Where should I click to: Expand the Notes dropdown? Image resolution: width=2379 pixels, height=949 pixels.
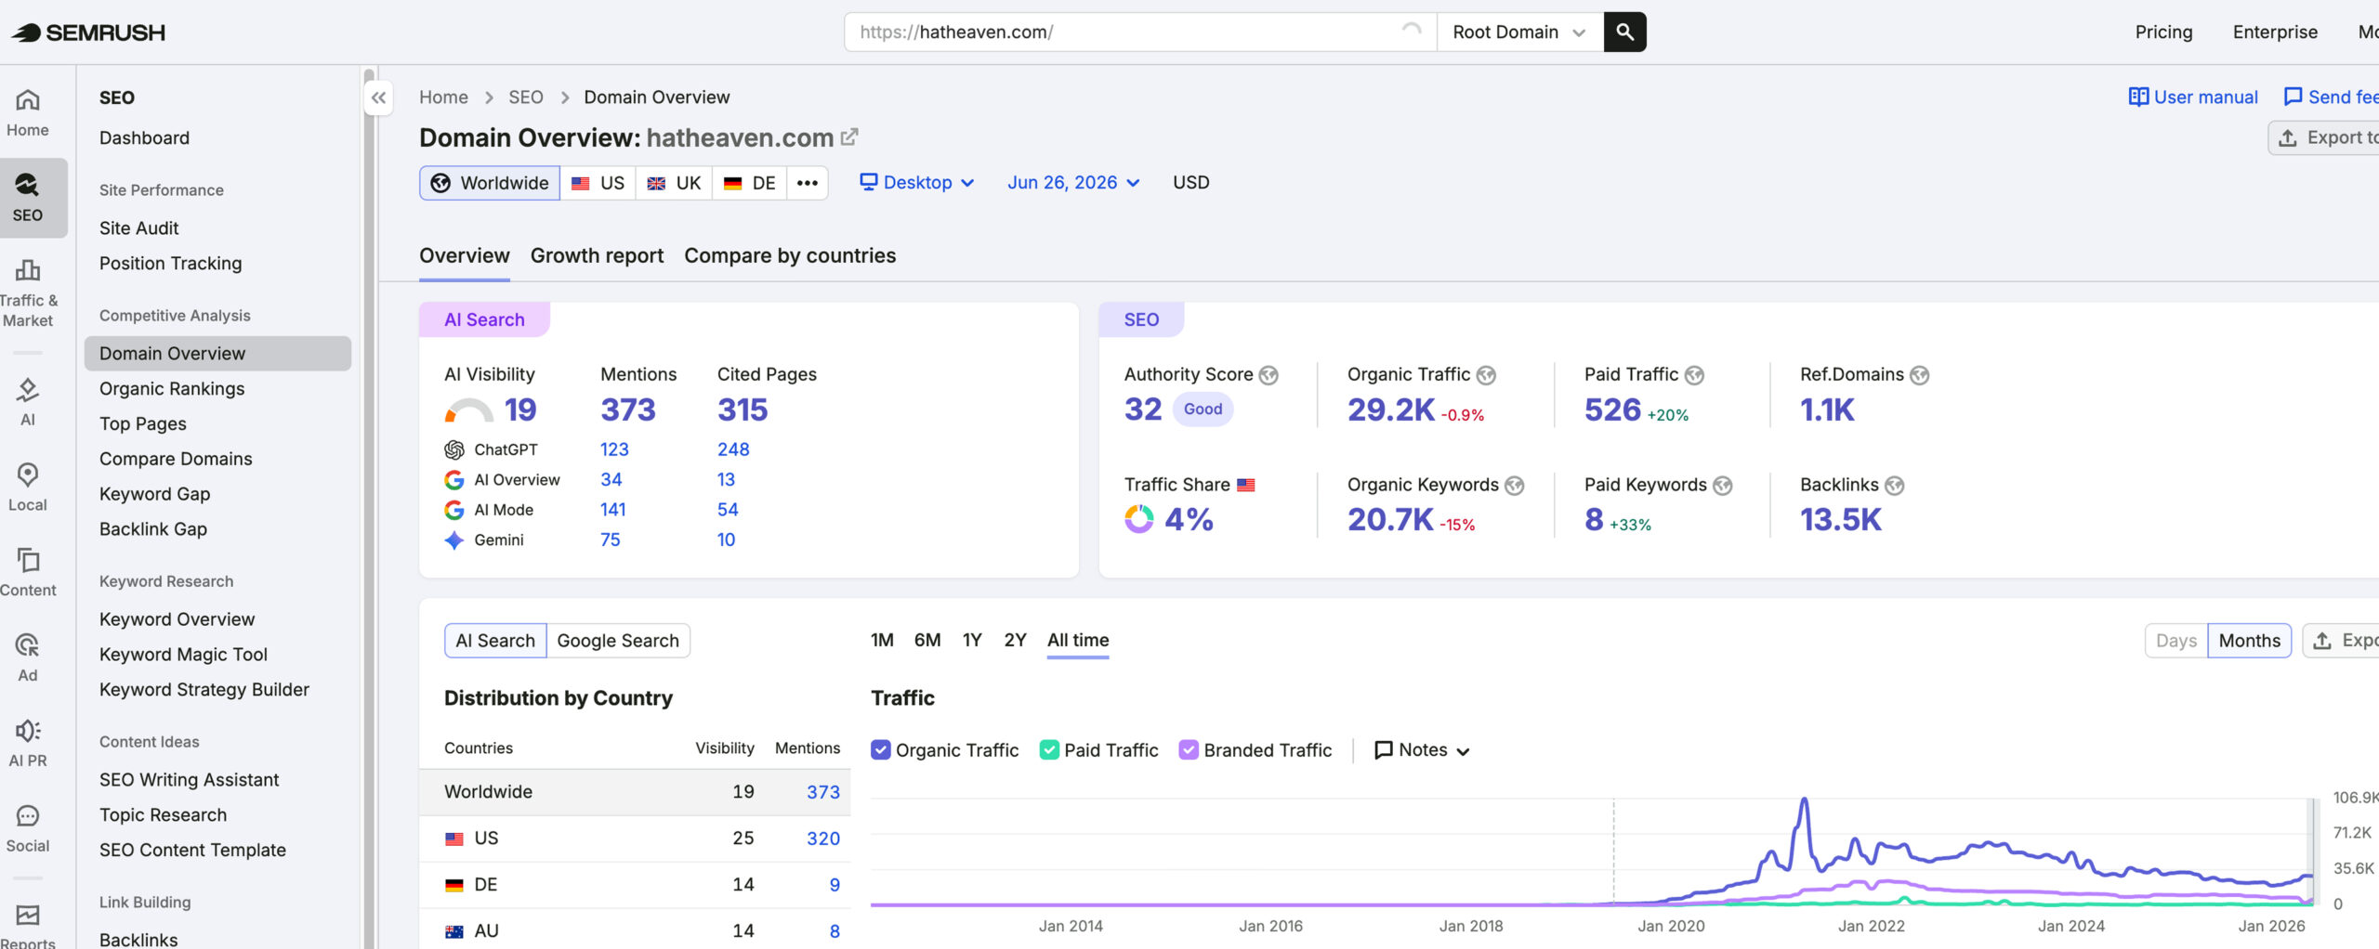[1422, 750]
